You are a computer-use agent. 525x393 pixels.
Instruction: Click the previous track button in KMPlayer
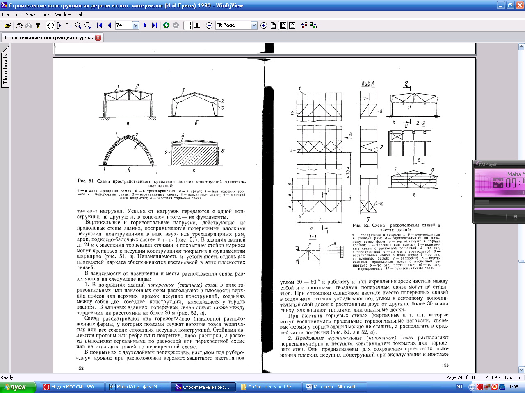point(515,217)
